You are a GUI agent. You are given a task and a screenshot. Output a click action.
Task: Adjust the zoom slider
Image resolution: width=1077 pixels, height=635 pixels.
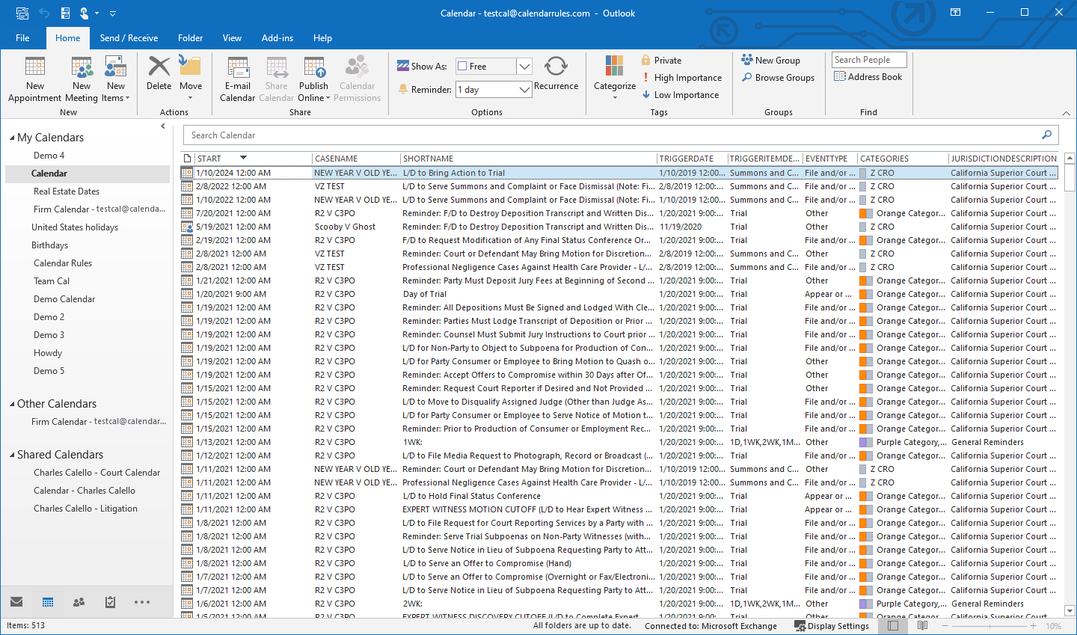(989, 626)
